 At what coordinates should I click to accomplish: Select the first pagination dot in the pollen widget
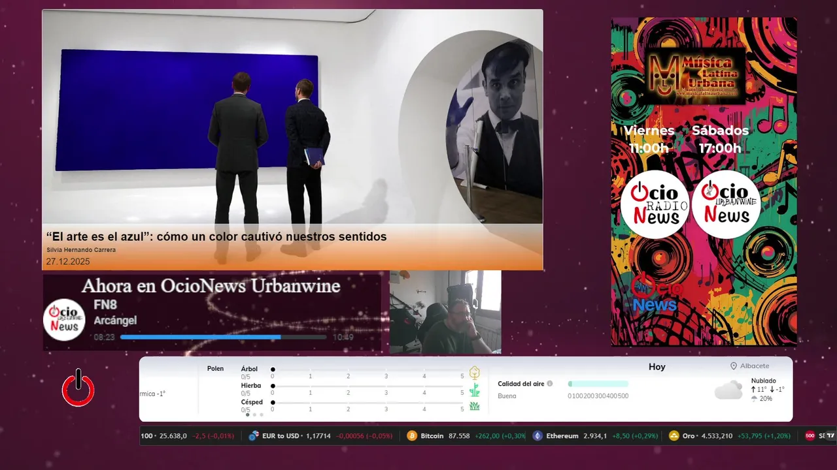(x=247, y=415)
